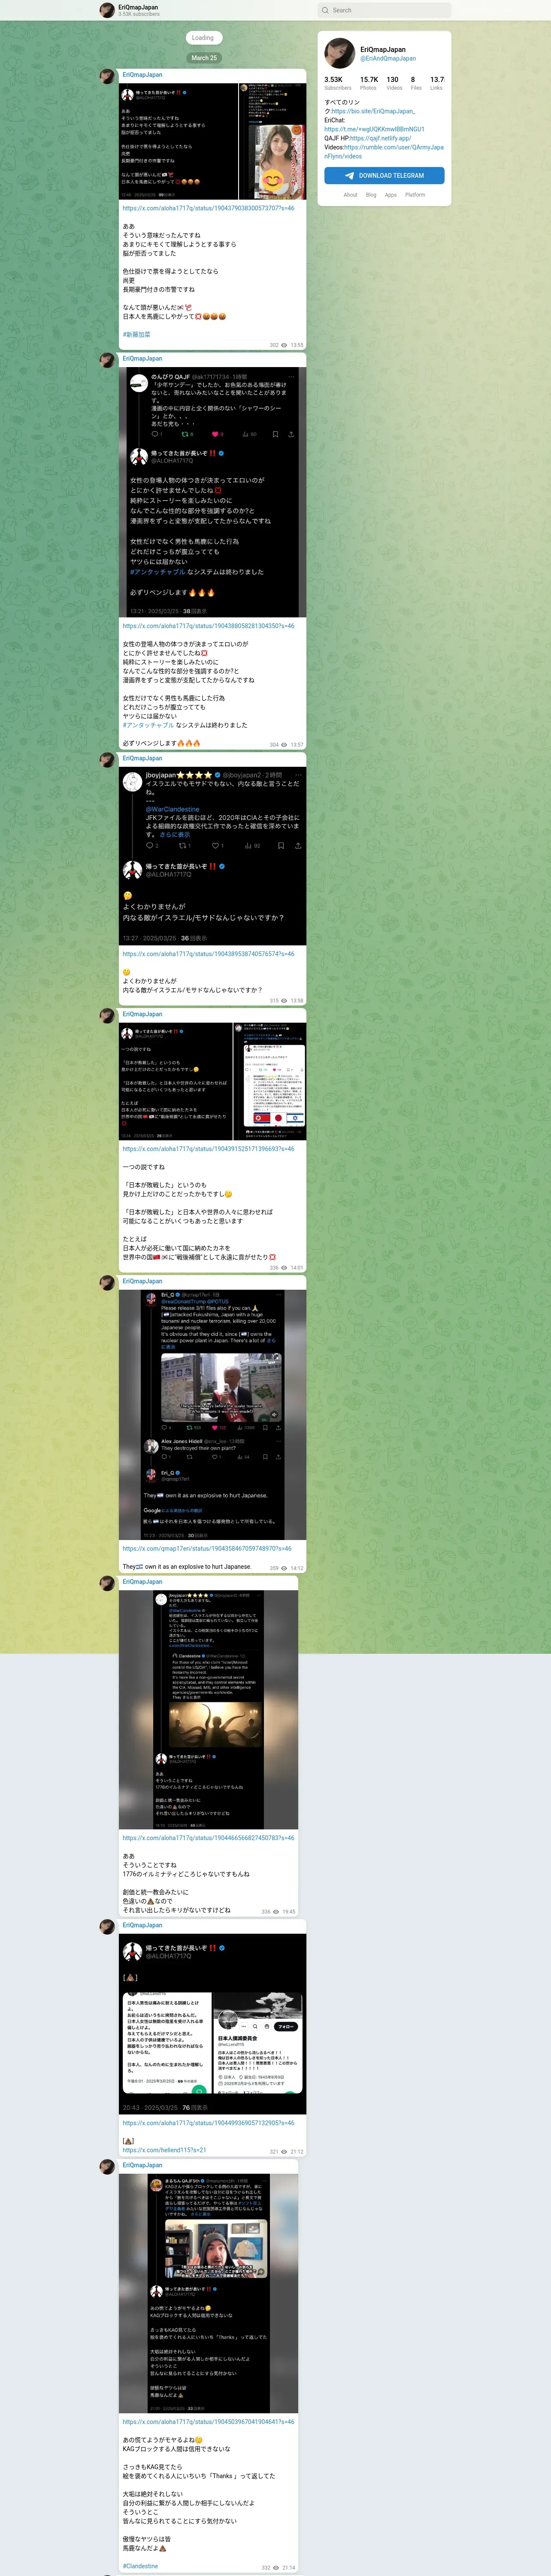Click the author avatar beside the 13:58 post
Viewport: 551px width, 2576px height.
(107, 760)
